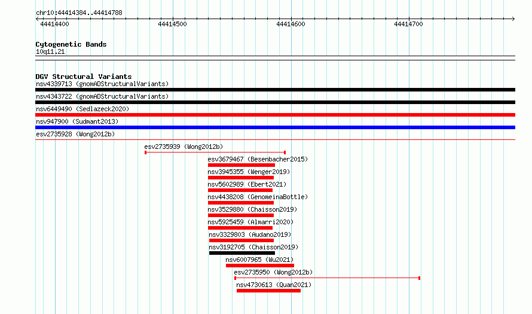
Task: Click the esv2735950 long red bracket glyph
Action: pos(328,278)
